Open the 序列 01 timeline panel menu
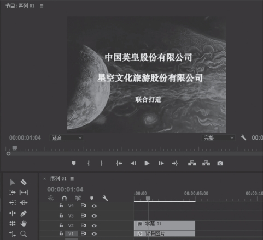 [x=72, y=179]
